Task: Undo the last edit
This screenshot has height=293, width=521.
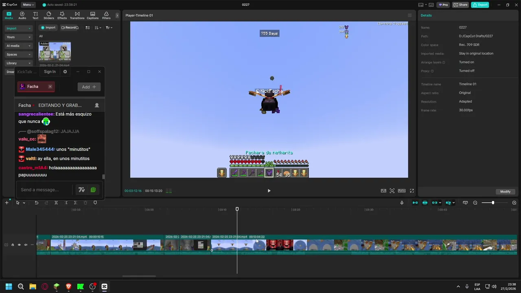Action: tap(37, 203)
